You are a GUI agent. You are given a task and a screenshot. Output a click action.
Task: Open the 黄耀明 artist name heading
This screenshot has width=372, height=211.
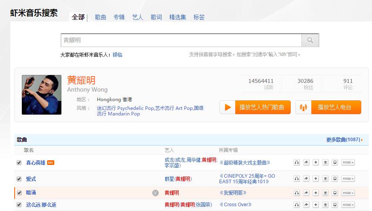point(81,80)
